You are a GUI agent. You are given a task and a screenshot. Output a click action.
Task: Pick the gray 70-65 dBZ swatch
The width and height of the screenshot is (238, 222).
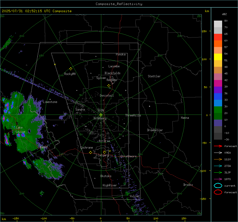tap(218, 31)
